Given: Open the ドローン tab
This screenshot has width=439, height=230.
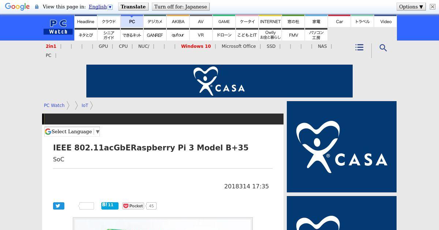Looking at the screenshot, I should point(224,35).
